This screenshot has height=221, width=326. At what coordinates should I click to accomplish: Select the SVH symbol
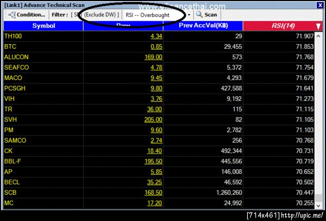click(x=10, y=120)
